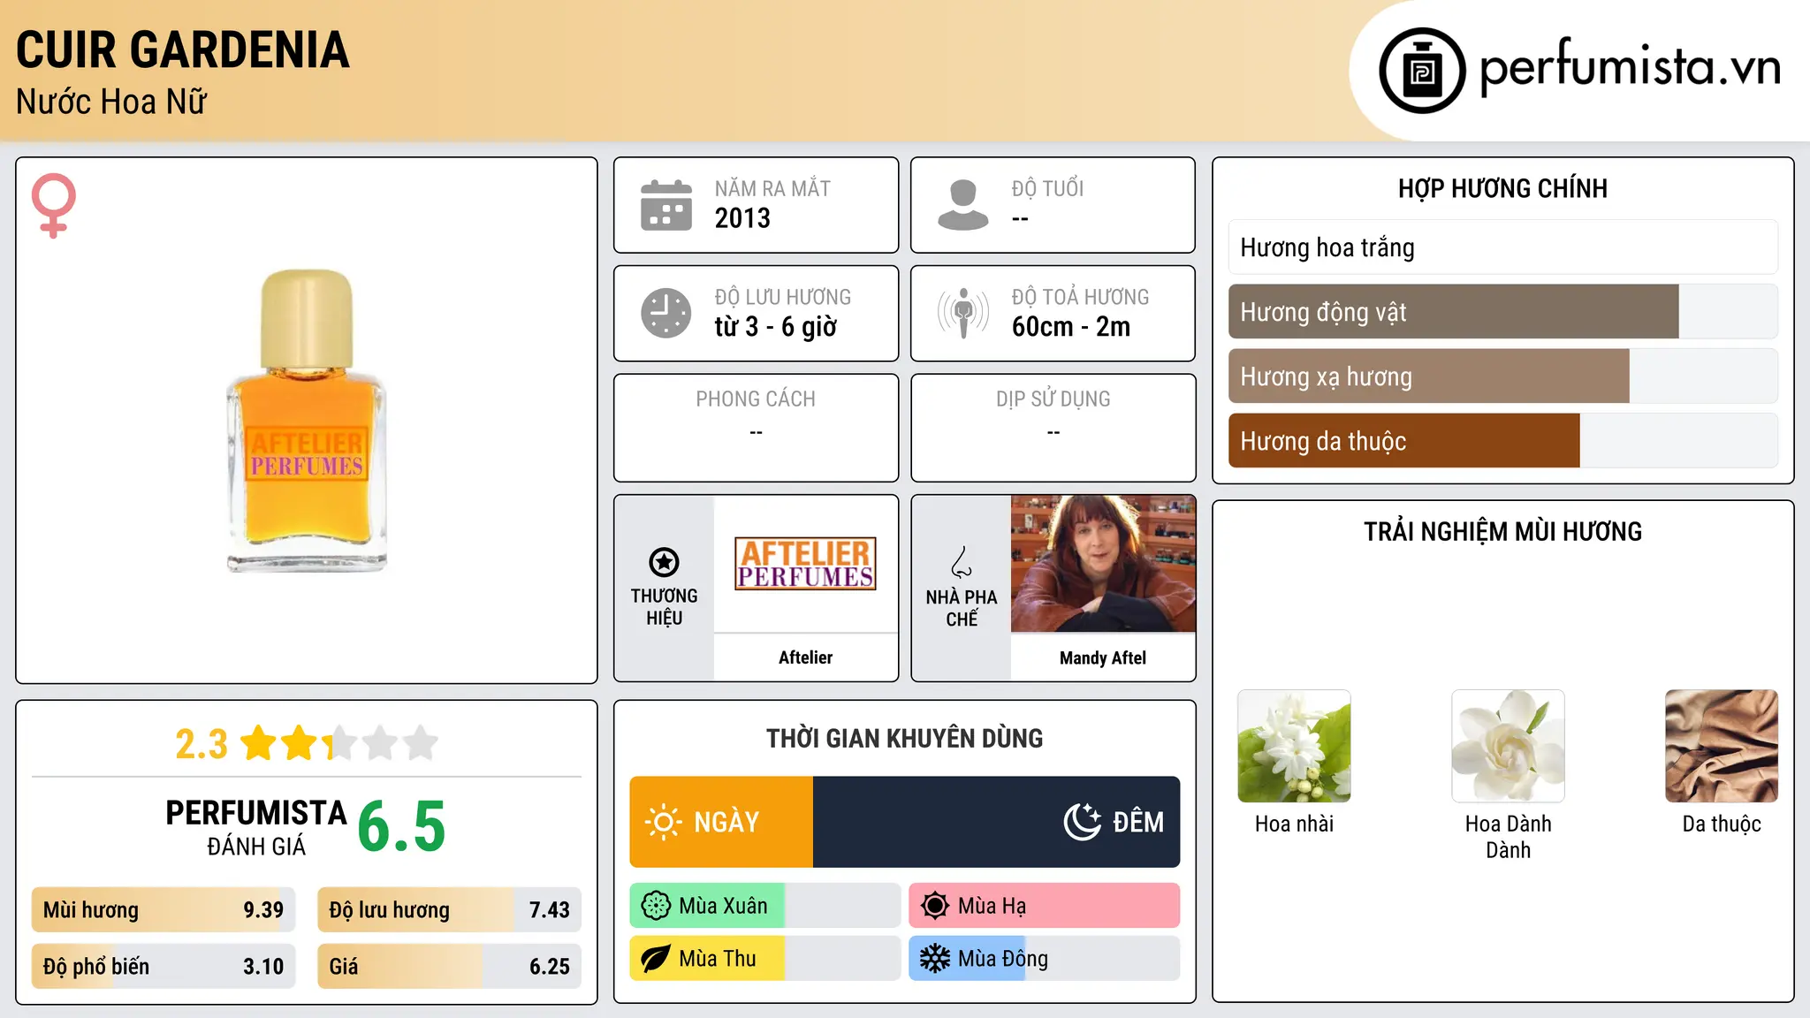Click the launch year value 2013
This screenshot has height=1018, width=1810.
pos(742,218)
